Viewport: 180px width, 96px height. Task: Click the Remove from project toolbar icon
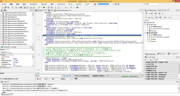[34, 8]
